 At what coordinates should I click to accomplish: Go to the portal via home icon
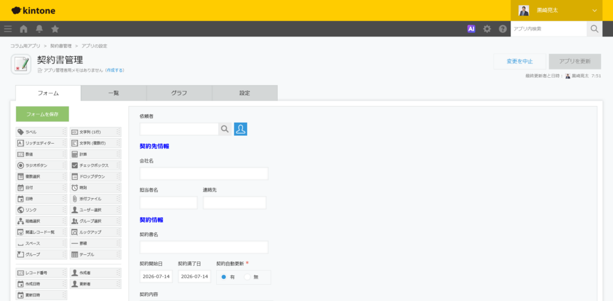pyautogui.click(x=23, y=29)
